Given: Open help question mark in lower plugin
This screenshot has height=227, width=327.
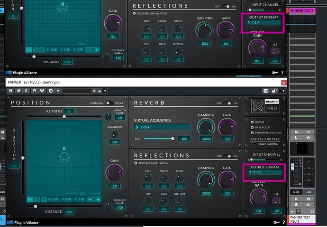Looking at the screenshot, I should 283,222.
